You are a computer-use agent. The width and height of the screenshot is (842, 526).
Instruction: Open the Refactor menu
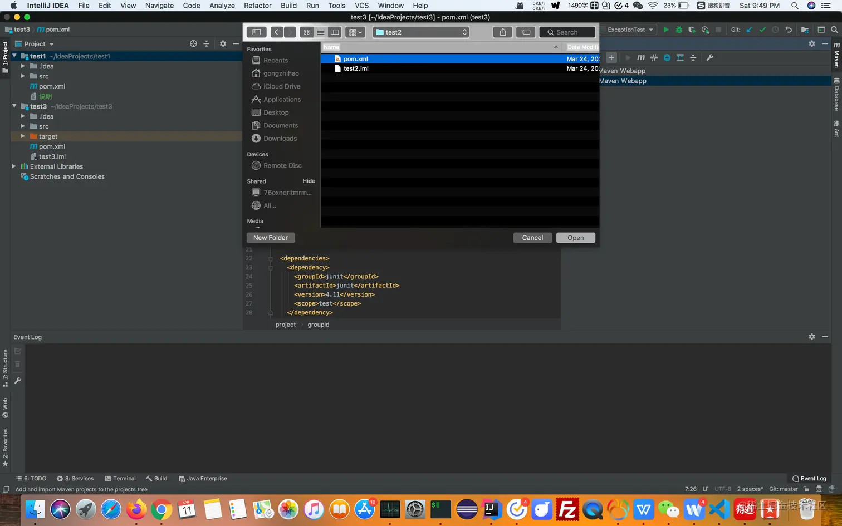click(258, 6)
